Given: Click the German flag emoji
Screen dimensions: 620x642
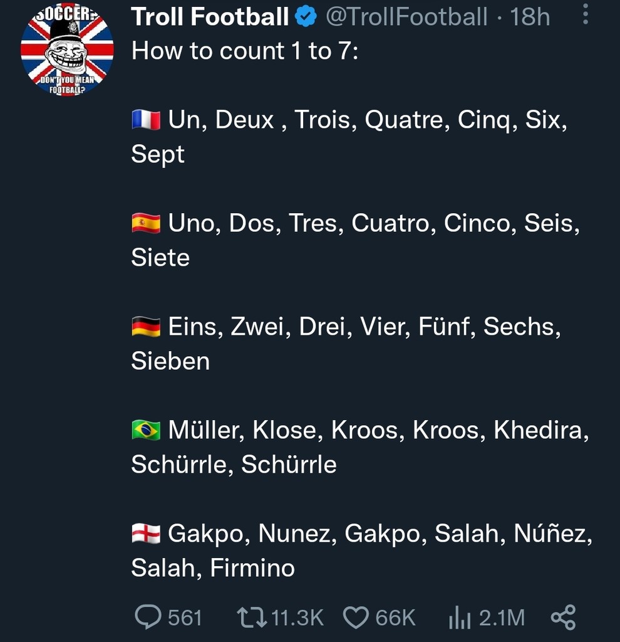Looking at the screenshot, I should tap(146, 326).
